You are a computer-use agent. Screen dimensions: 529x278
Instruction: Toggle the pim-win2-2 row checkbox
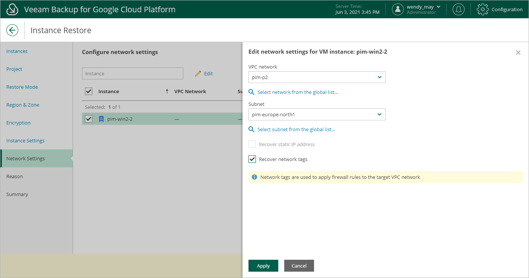(x=89, y=119)
